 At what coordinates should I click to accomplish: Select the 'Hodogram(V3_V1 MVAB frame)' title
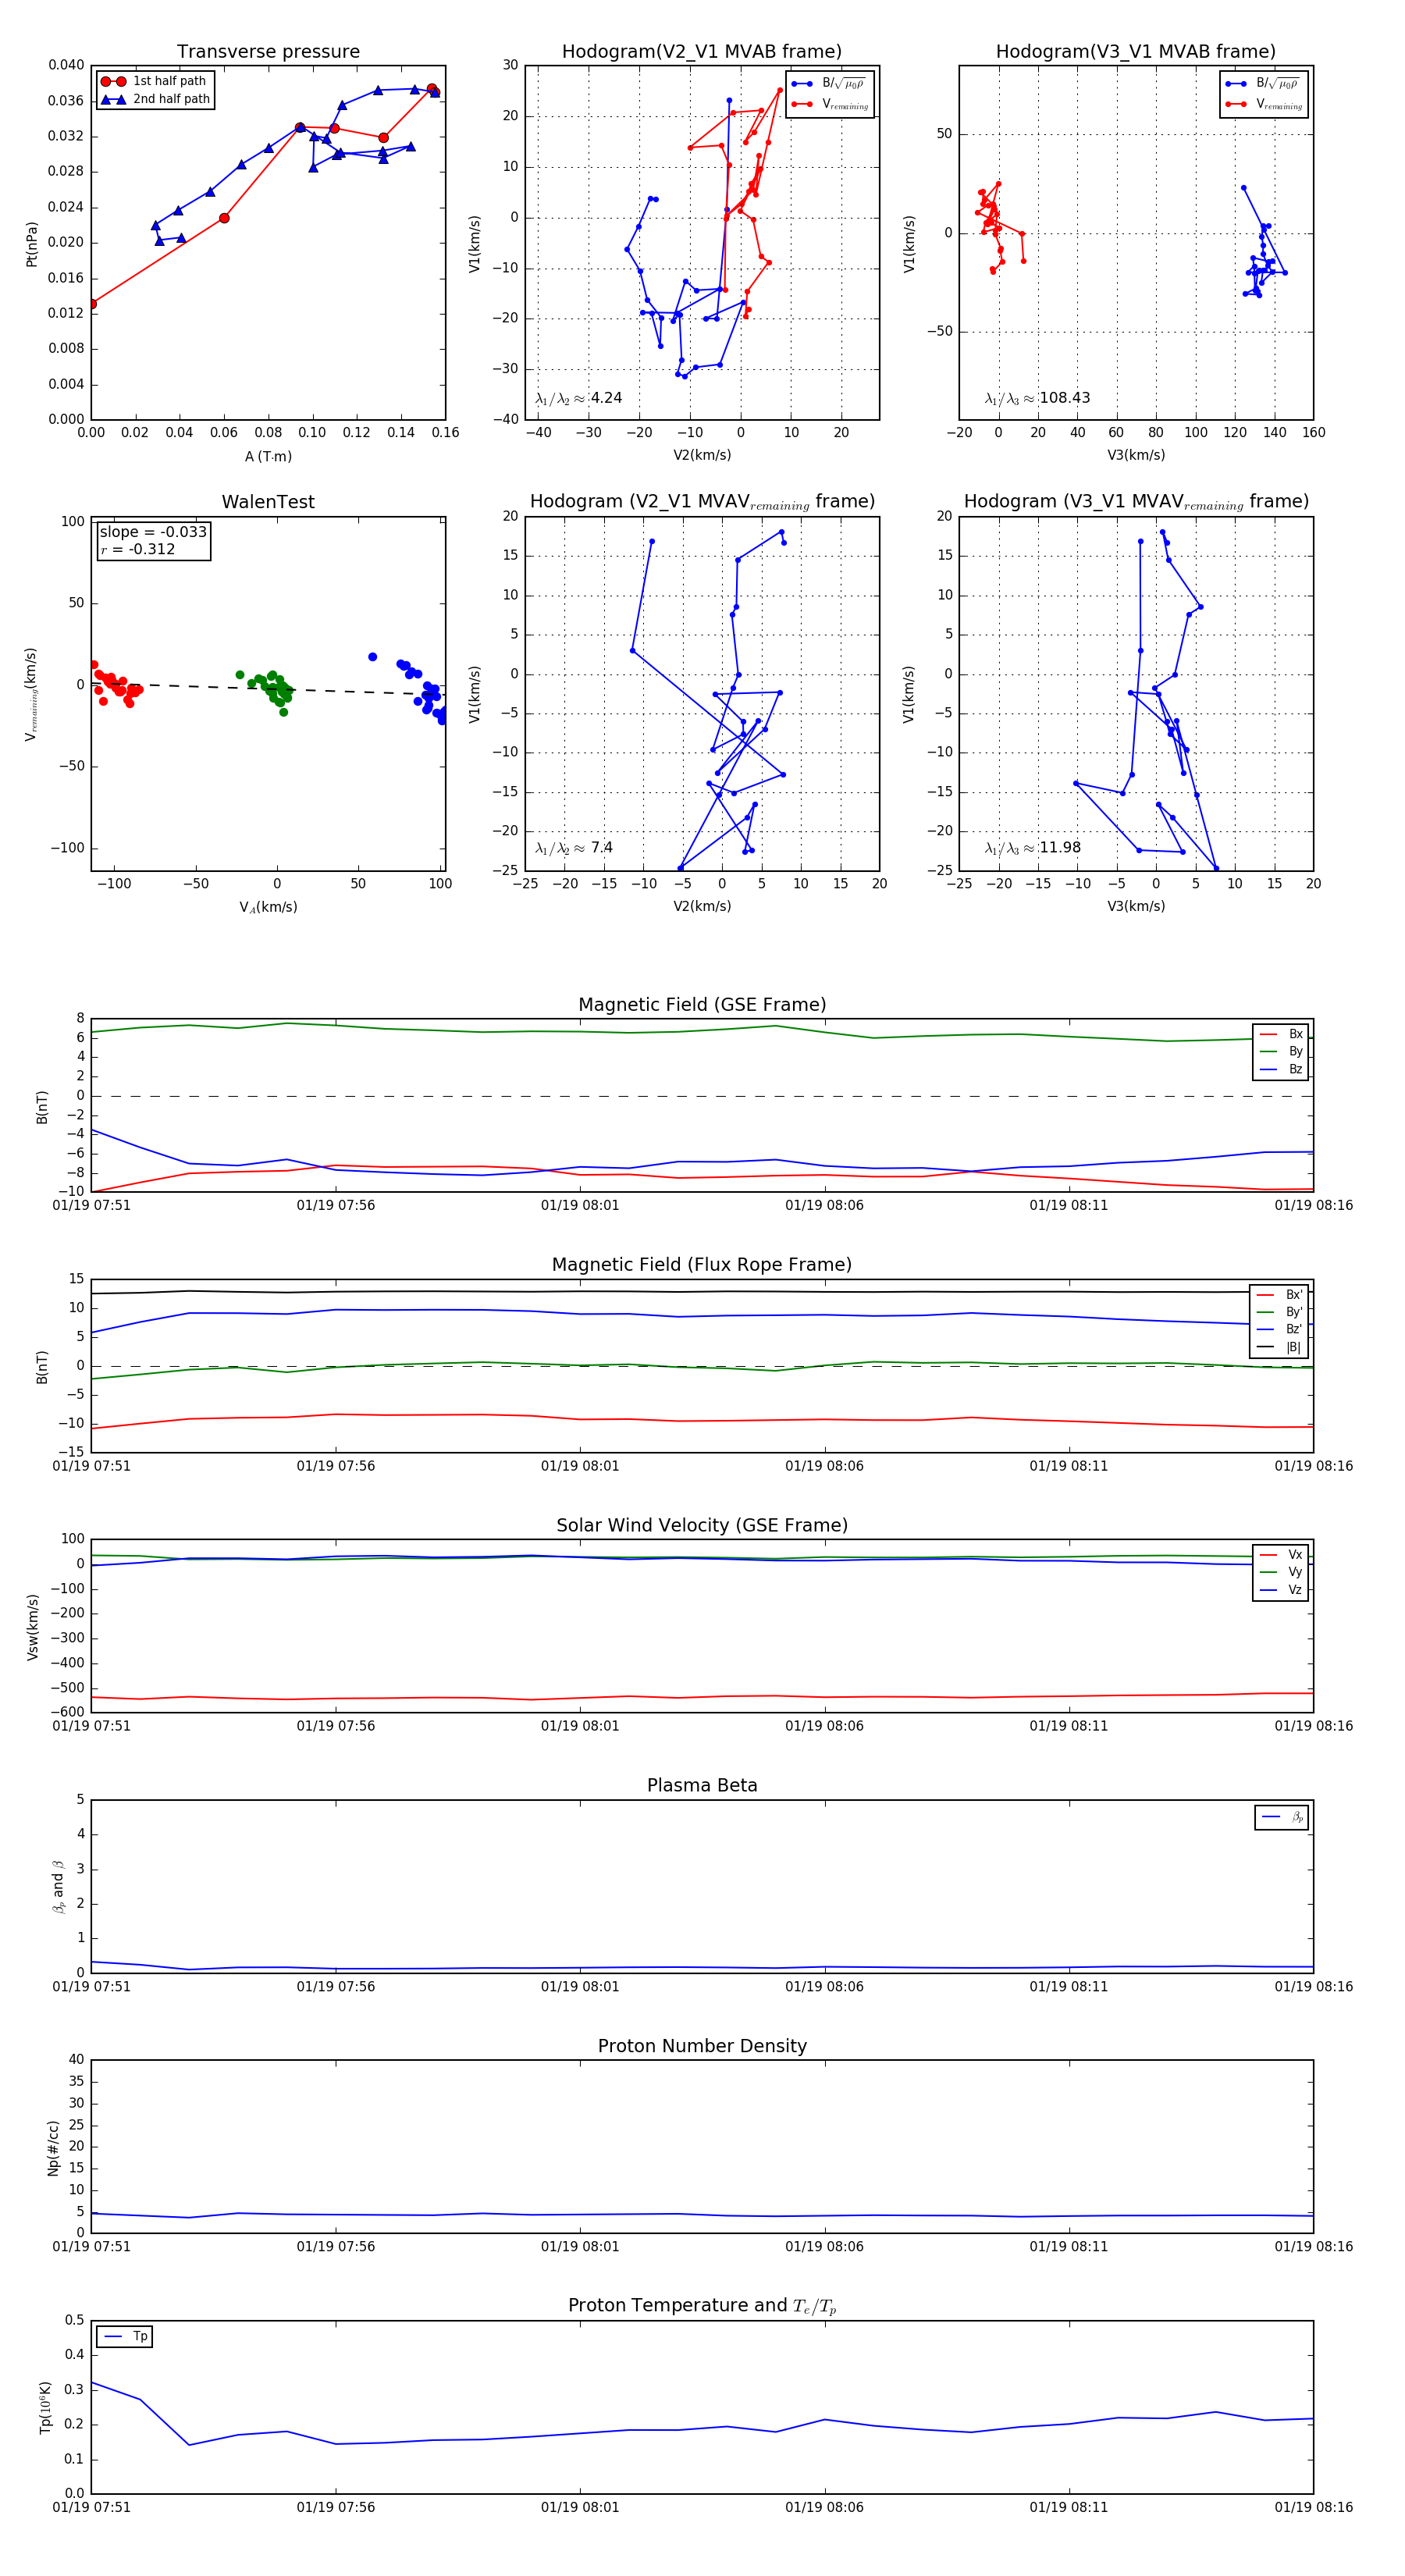[x=1136, y=52]
